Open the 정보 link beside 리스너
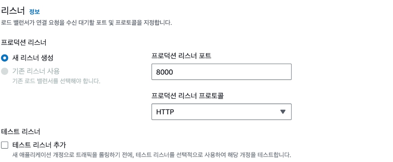Screen dimensions: 393x162 (x=34, y=12)
